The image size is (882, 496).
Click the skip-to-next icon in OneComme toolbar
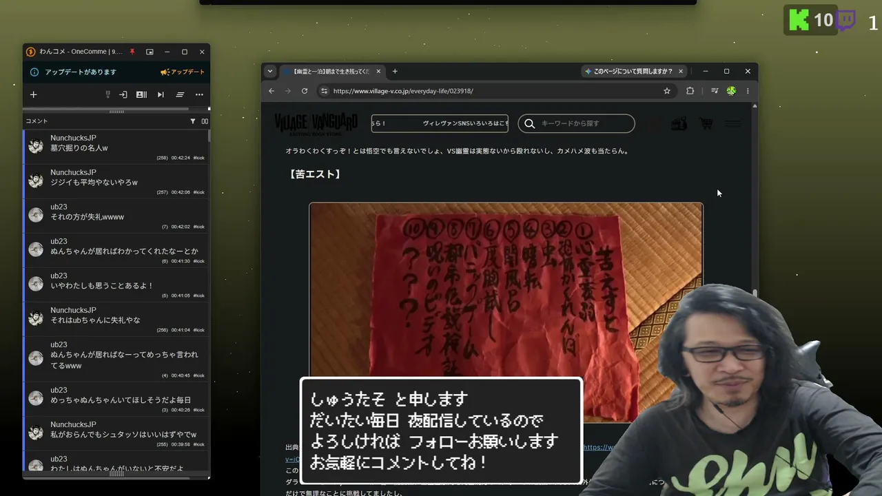coord(161,94)
